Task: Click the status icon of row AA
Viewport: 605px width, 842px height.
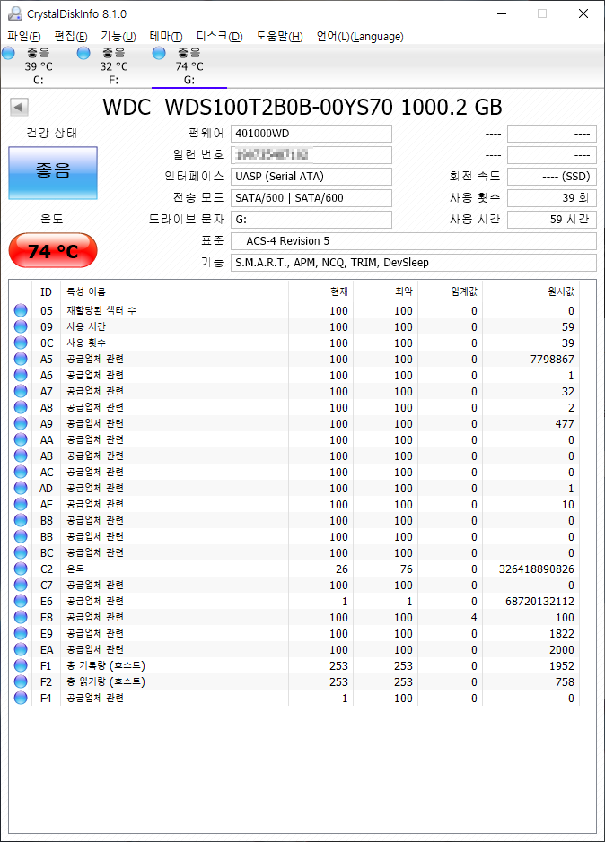Action: 21,439
